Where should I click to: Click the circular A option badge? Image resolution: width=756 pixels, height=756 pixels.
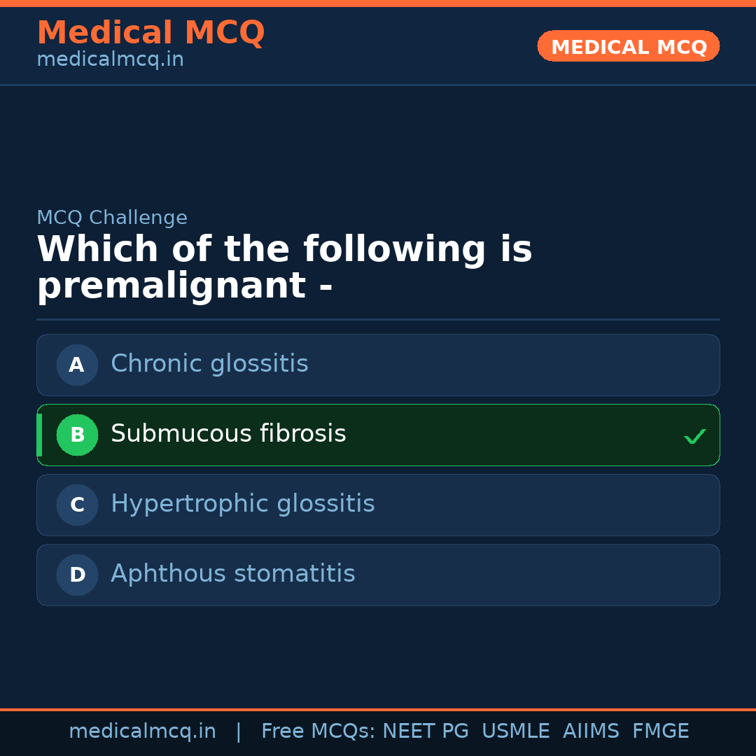(x=77, y=365)
